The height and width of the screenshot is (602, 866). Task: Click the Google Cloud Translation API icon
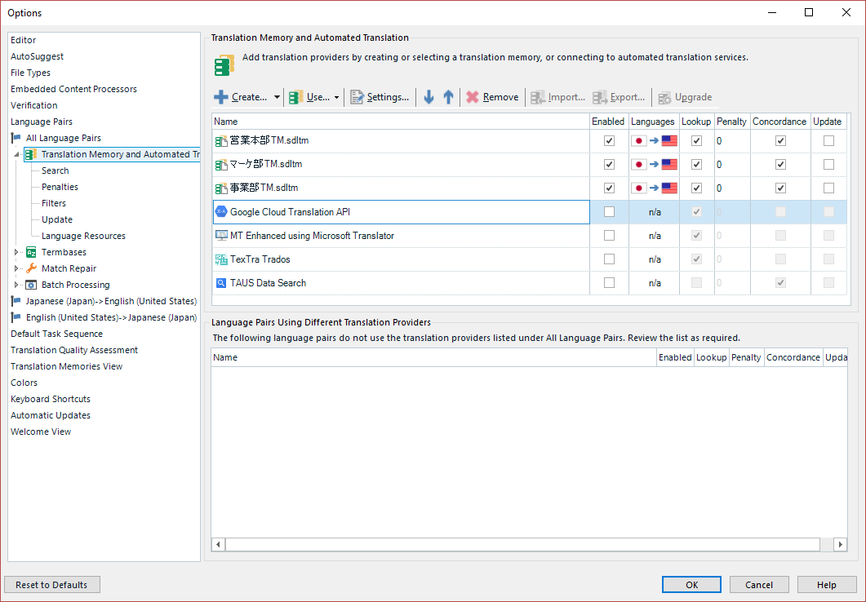(221, 212)
